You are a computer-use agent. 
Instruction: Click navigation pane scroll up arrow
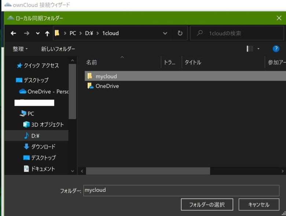tap(72, 61)
